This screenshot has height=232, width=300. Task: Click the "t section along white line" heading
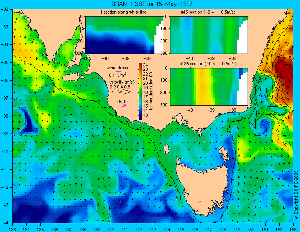(x=124, y=12)
